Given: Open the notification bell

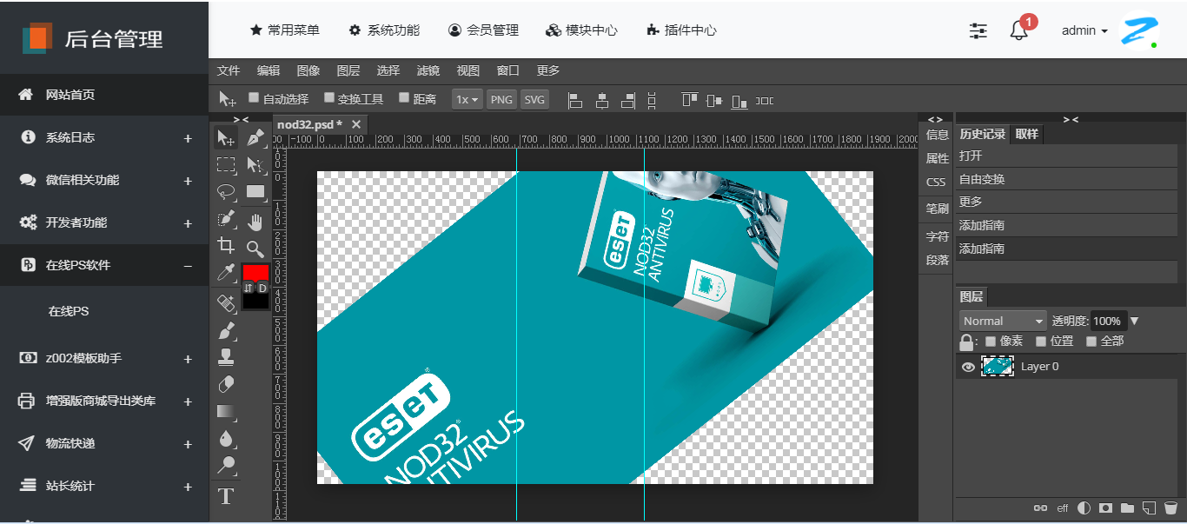Looking at the screenshot, I should point(1018,30).
